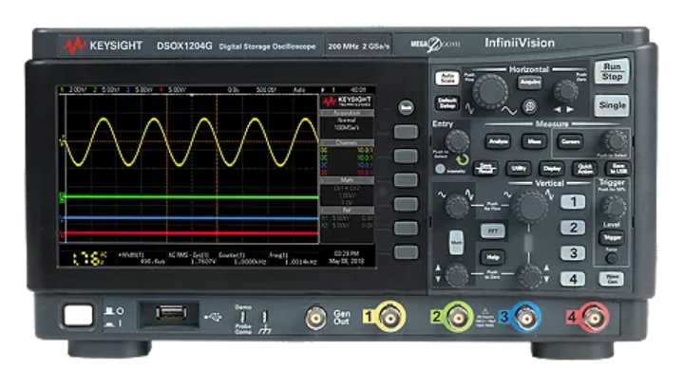Hit the Default Setup key
Viewport: 684px width, 387px height.
tap(447, 103)
